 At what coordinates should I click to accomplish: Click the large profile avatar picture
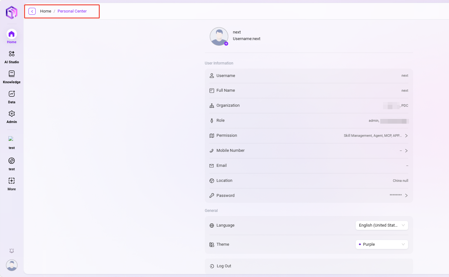pos(219,36)
